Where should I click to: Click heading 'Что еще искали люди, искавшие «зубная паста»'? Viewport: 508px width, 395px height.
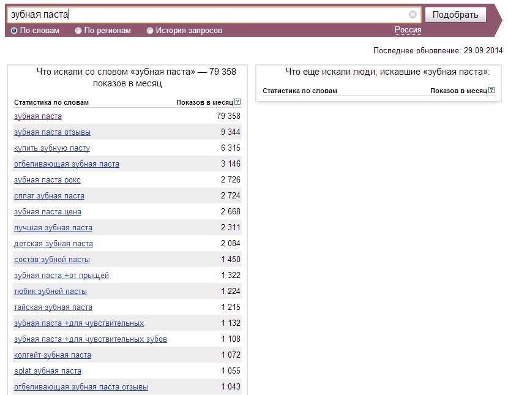(x=388, y=72)
